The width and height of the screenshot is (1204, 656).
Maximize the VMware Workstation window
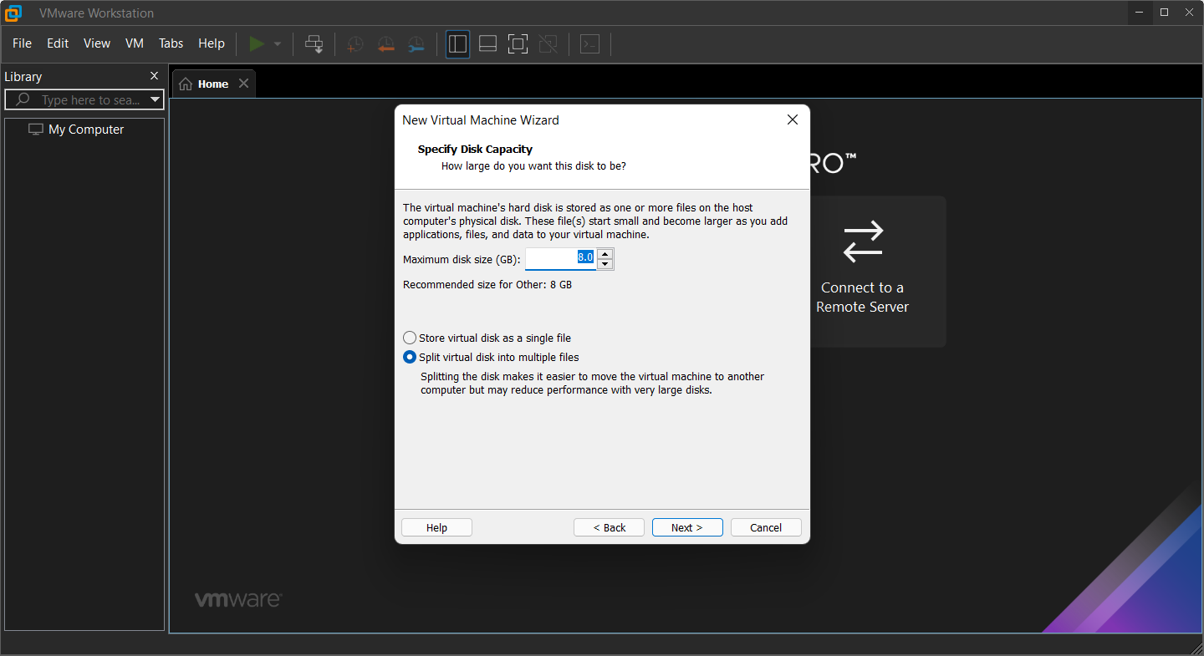click(1164, 13)
